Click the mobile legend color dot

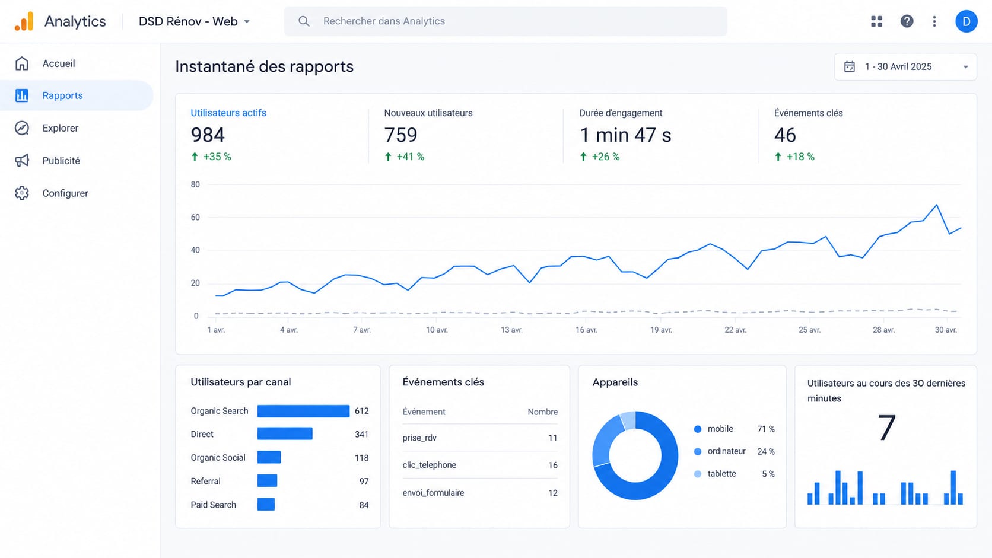pyautogui.click(x=698, y=429)
